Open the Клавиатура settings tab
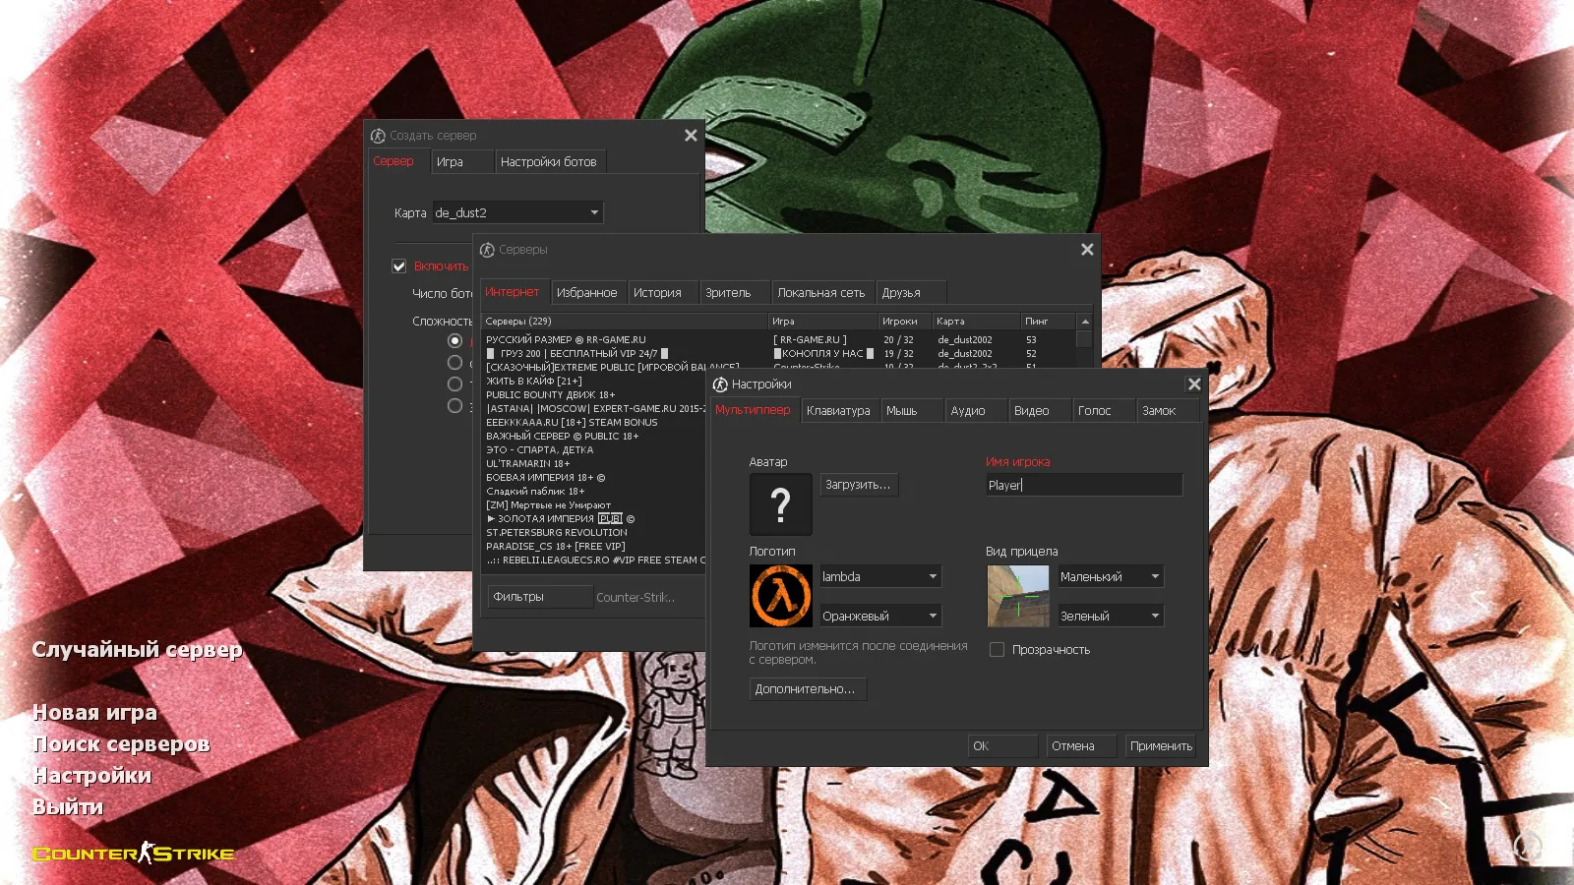Image resolution: width=1574 pixels, height=885 pixels. tap(838, 410)
